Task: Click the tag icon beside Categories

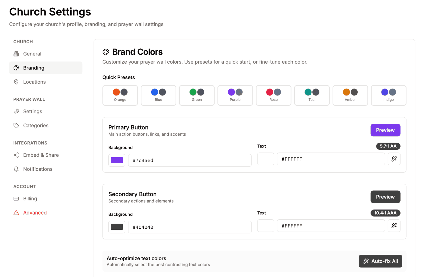Action: (x=16, y=126)
